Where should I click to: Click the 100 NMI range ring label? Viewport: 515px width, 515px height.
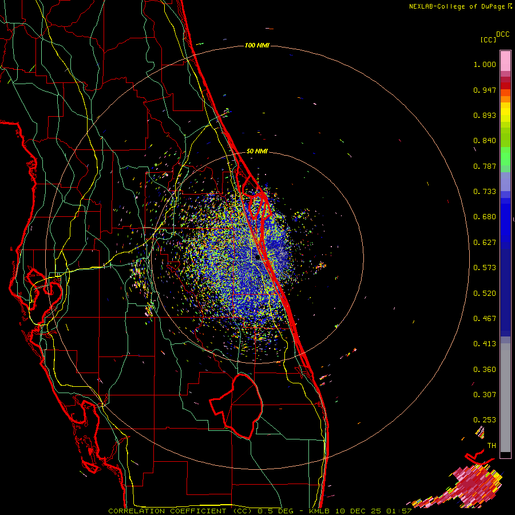tap(257, 45)
